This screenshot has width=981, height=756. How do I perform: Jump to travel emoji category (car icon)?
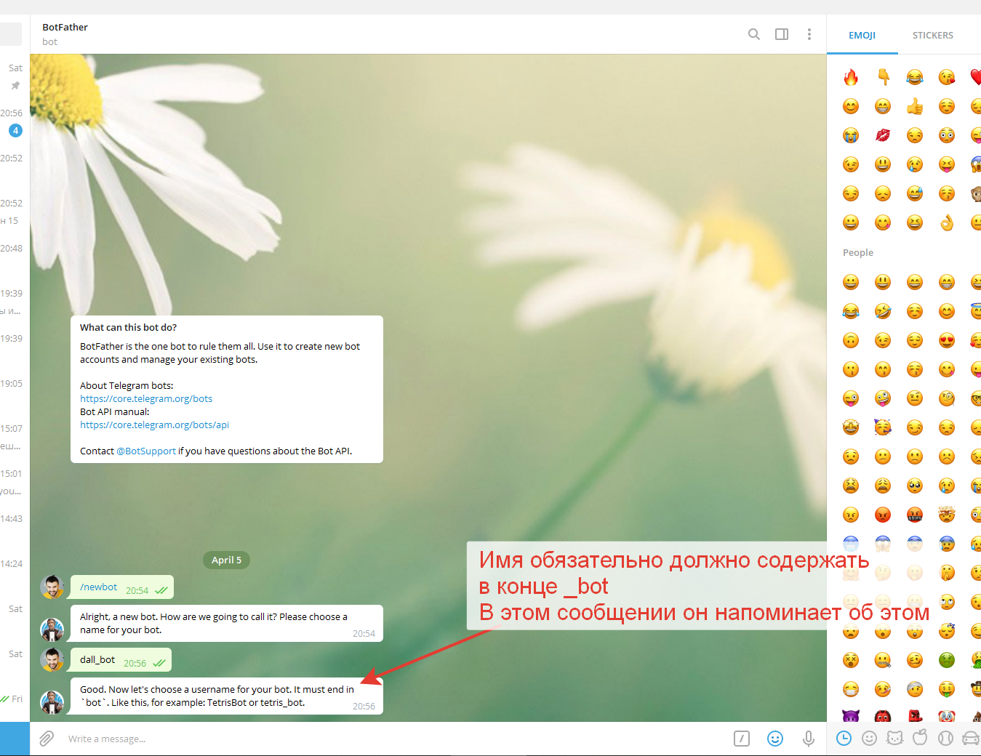click(x=970, y=739)
